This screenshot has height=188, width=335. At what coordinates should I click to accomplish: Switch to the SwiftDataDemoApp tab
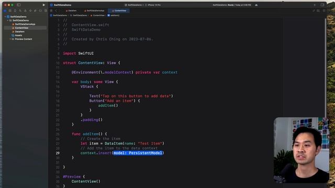(94, 10)
